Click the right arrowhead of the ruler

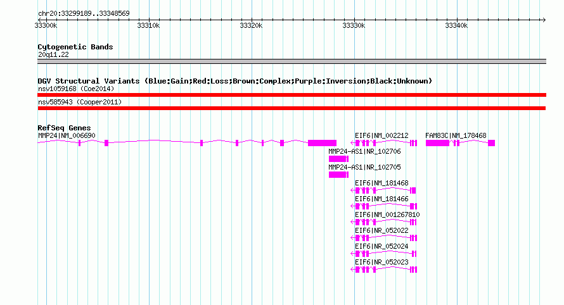[x=544, y=20]
